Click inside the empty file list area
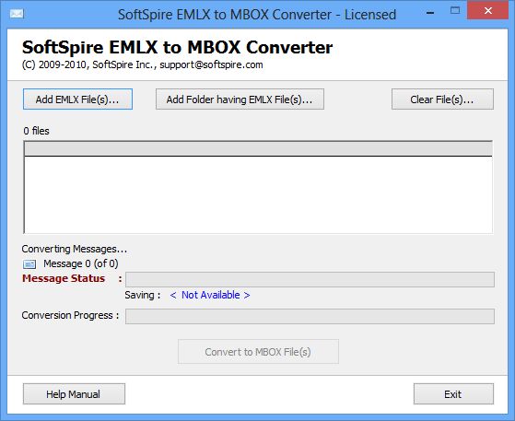Image resolution: width=515 pixels, height=421 pixels. tap(258, 194)
